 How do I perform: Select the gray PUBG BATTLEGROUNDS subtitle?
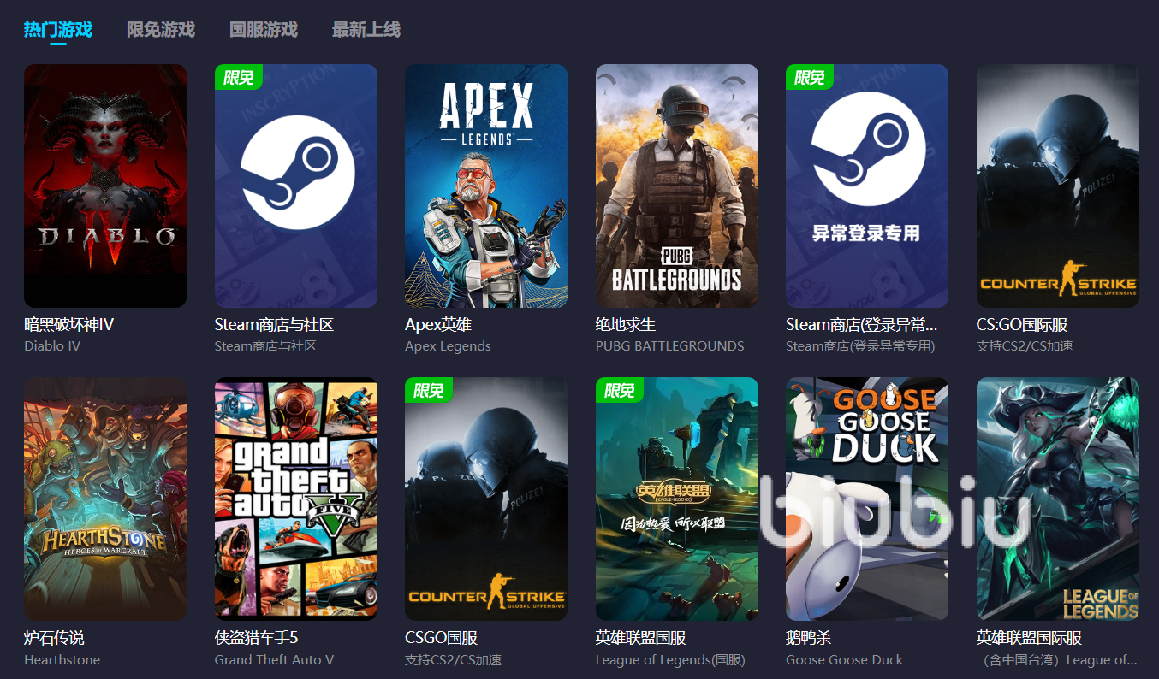[670, 346]
